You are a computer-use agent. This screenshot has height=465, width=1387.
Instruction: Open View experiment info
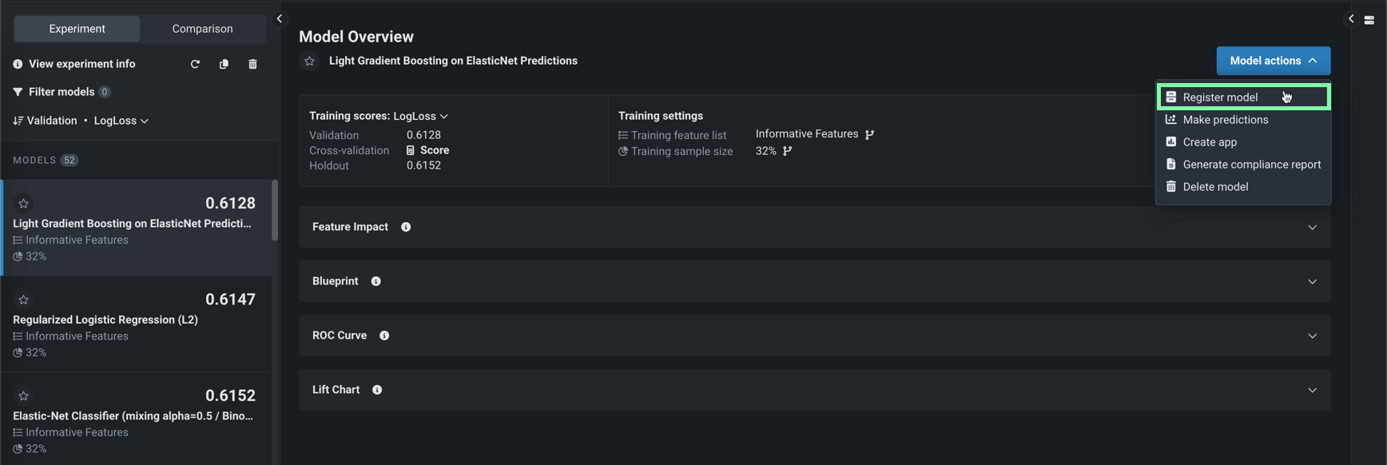(x=81, y=64)
